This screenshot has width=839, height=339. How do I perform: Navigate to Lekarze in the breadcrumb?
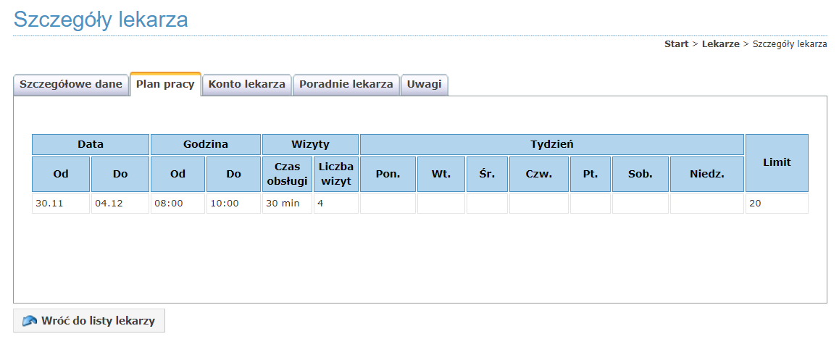coord(720,44)
